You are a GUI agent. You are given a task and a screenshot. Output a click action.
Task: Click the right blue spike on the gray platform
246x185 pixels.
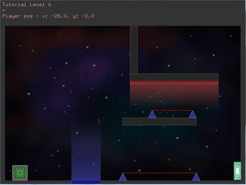pyautogui.click(x=192, y=114)
